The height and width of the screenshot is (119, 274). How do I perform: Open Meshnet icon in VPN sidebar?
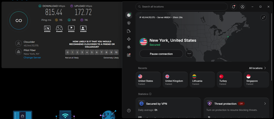point(129,39)
